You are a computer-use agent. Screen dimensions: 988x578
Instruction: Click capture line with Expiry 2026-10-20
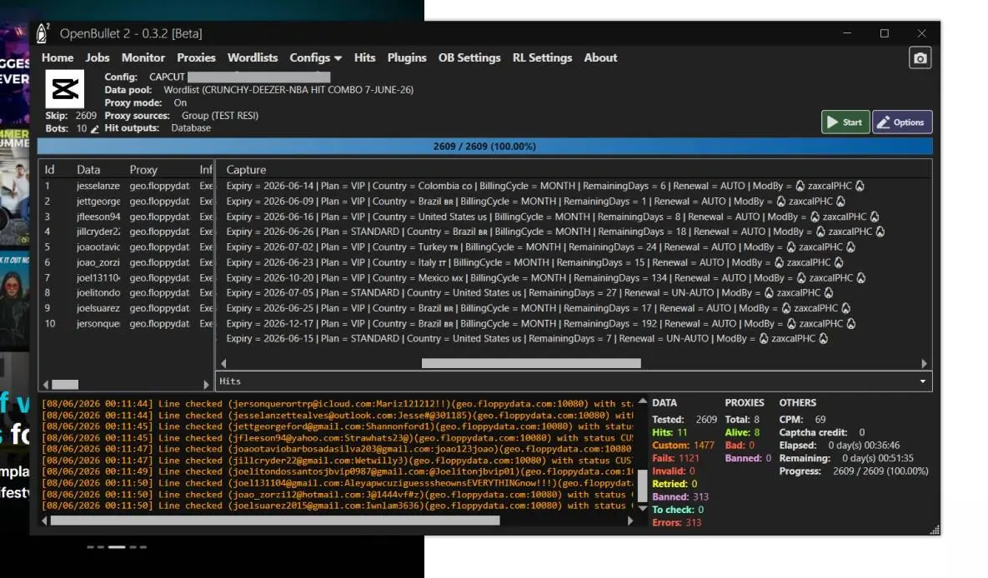[x=545, y=277]
